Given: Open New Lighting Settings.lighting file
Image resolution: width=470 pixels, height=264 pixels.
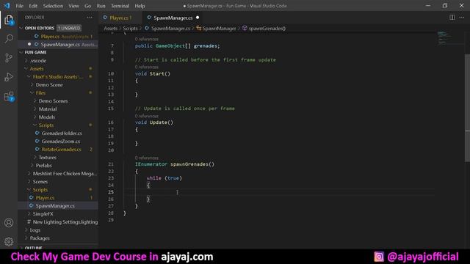Looking at the screenshot, I should click(x=65, y=221).
